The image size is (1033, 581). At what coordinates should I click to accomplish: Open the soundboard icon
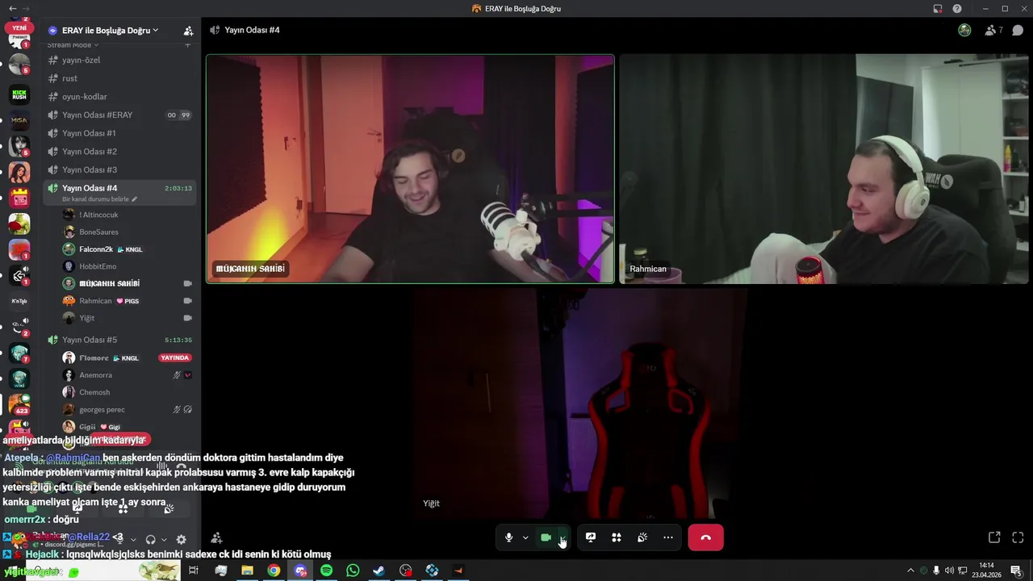tap(642, 537)
